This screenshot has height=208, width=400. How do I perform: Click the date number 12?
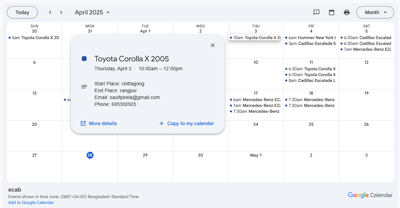[366, 62]
